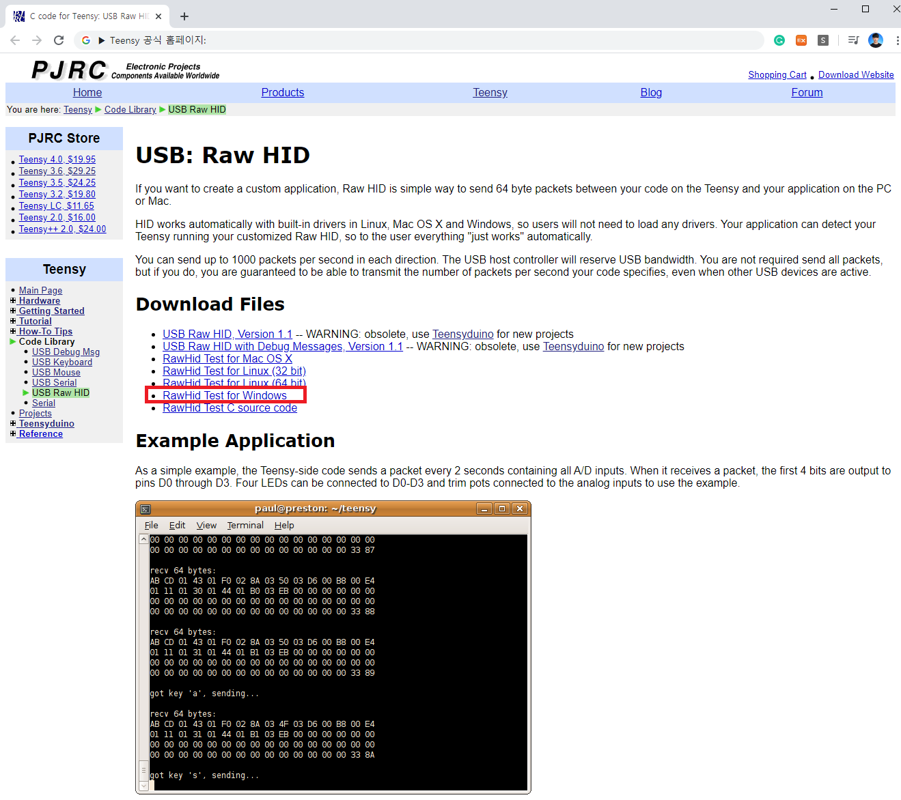This screenshot has height=800, width=901.
Task: Open the media control playlist icon
Action: pos(853,40)
